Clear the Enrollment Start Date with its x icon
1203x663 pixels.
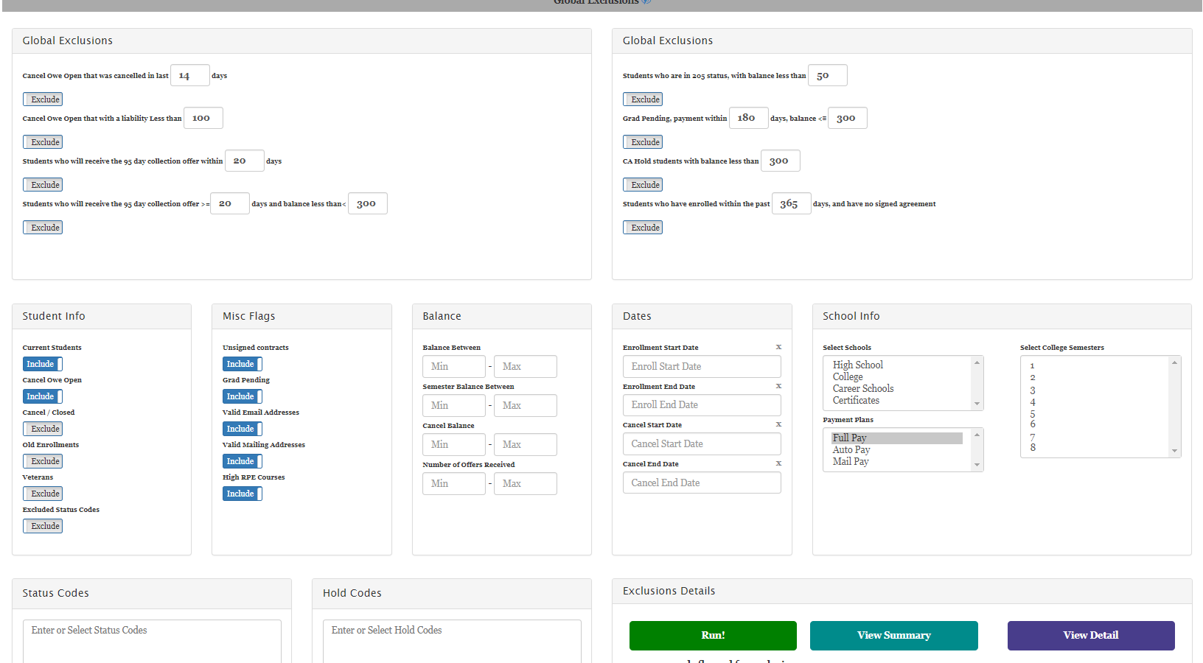coord(778,347)
